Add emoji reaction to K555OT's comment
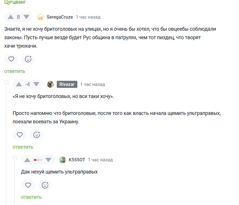 tap(45, 185)
